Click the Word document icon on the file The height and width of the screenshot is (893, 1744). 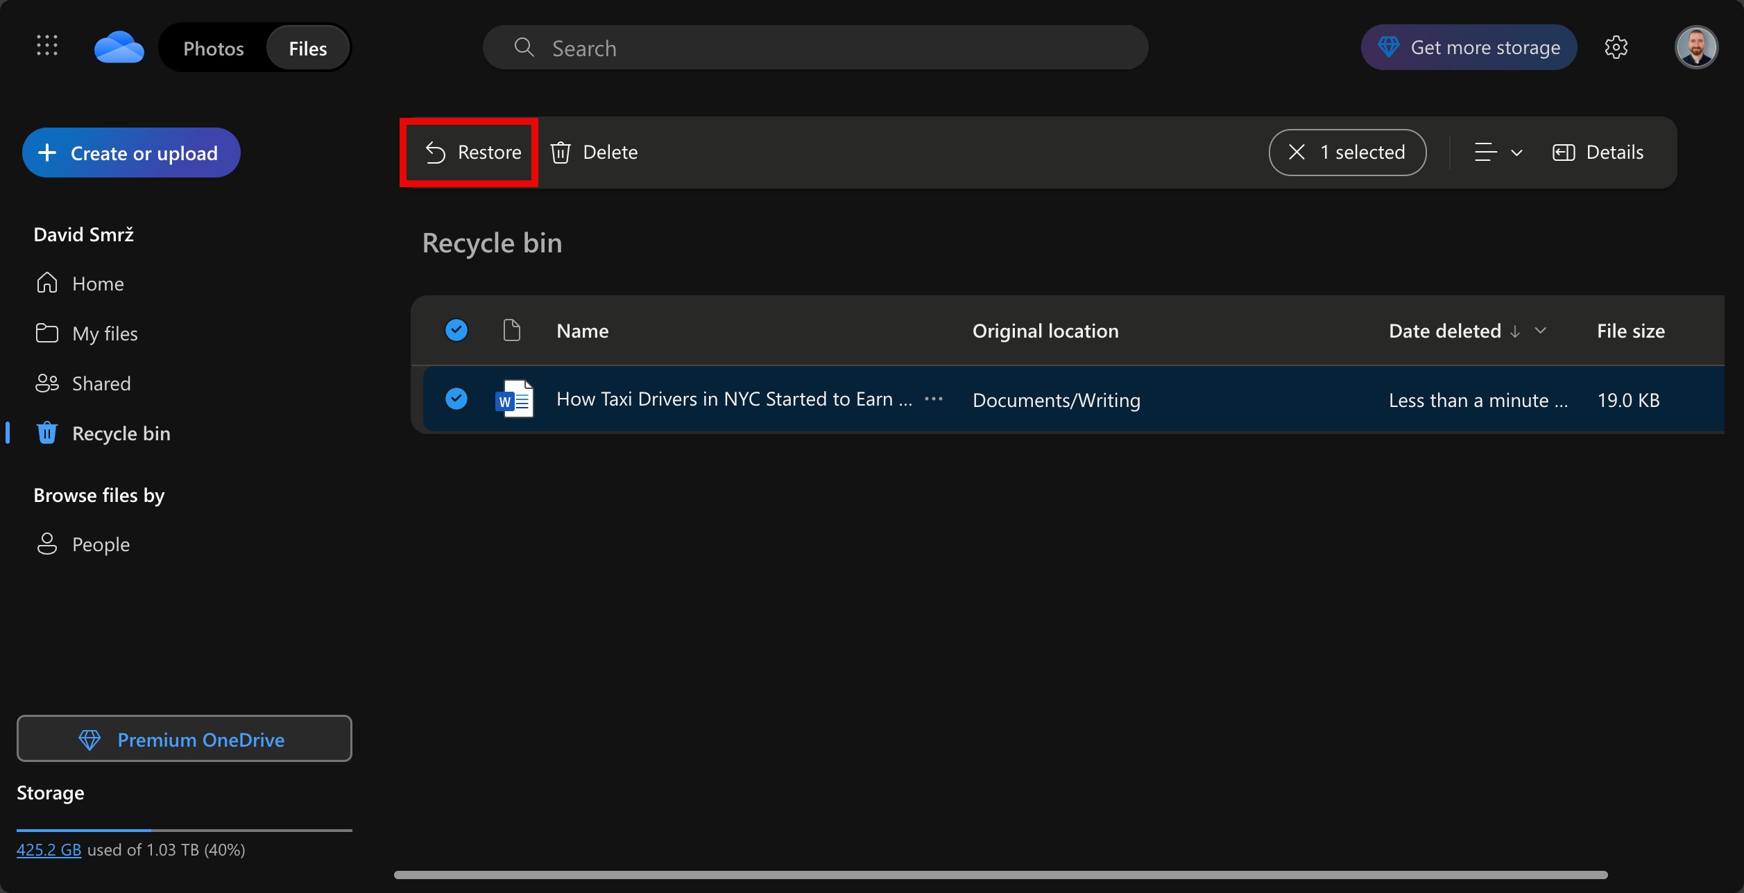[x=513, y=398]
